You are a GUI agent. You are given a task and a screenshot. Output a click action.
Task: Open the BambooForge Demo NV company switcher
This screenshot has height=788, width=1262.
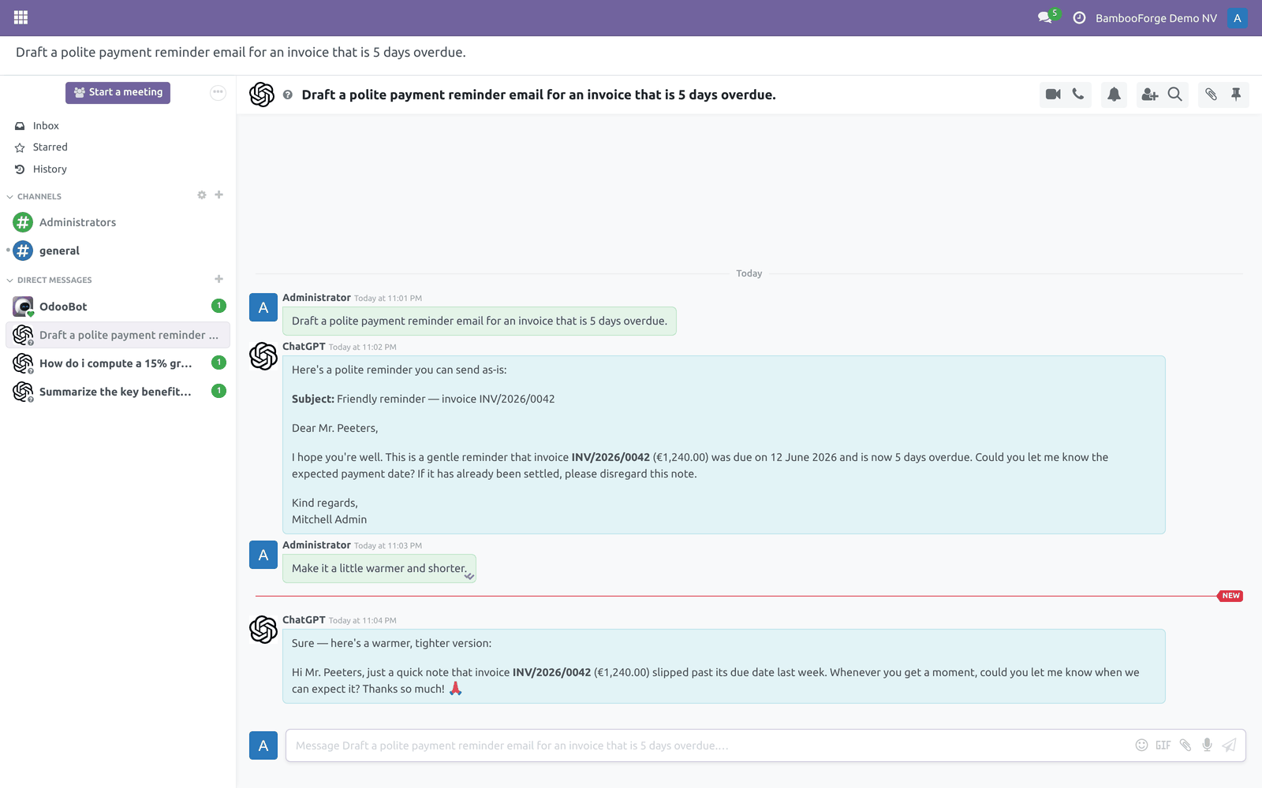1156,18
